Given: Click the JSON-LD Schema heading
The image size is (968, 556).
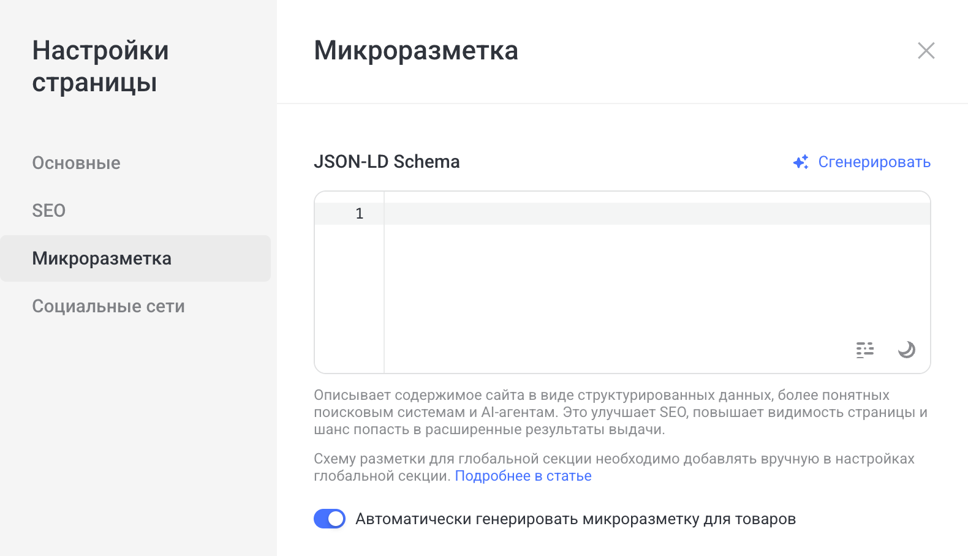Looking at the screenshot, I should pyautogui.click(x=387, y=162).
